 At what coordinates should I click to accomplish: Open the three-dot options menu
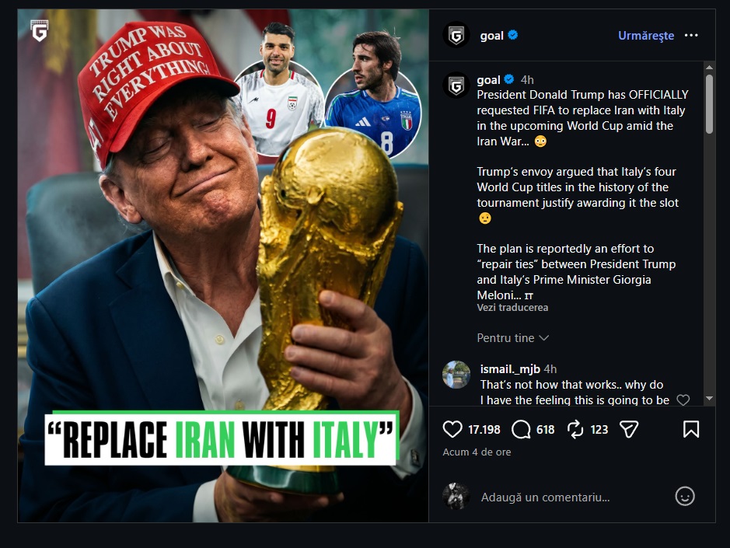691,35
